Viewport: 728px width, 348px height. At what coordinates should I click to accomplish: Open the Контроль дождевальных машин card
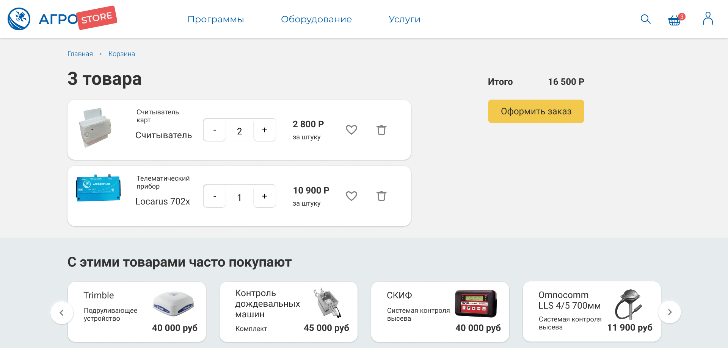click(x=289, y=312)
